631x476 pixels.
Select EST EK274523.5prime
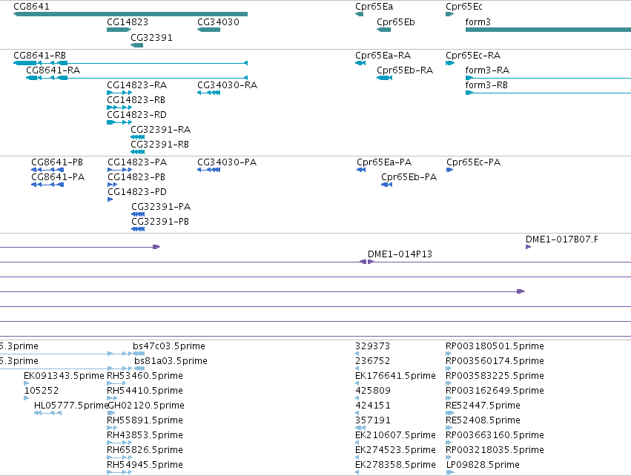pos(357,457)
